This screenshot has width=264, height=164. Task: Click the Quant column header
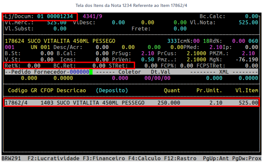tap(172, 90)
